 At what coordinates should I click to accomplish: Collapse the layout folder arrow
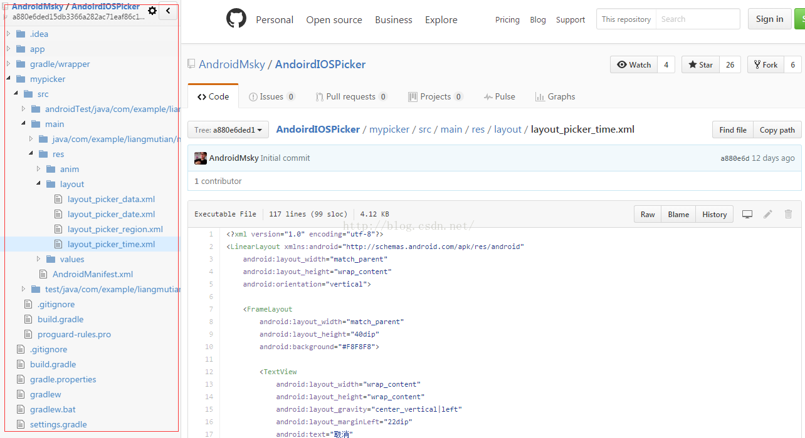[38, 184]
